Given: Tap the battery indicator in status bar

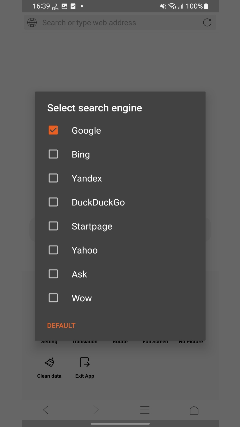Looking at the screenshot, I should [x=206, y=6].
